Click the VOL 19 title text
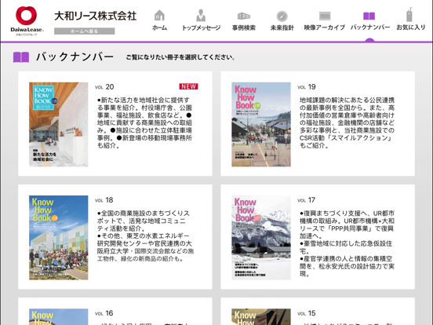The image size is (433, 325). (307, 87)
